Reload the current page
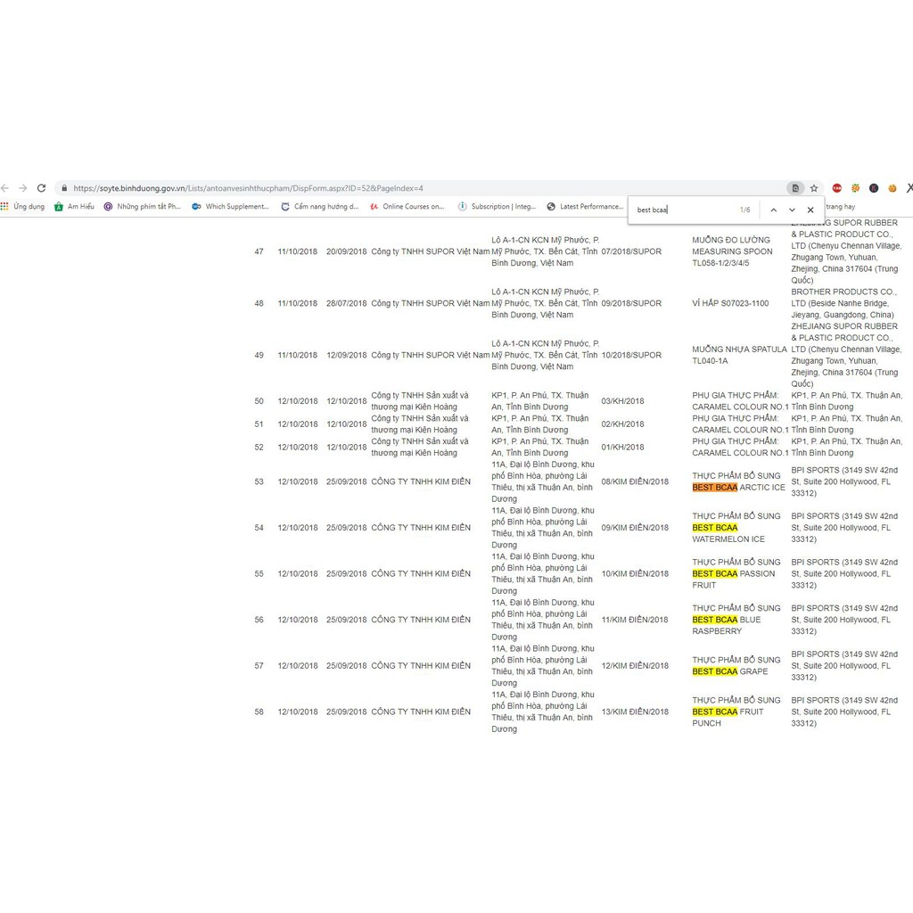This screenshot has width=913, height=913. (41, 188)
